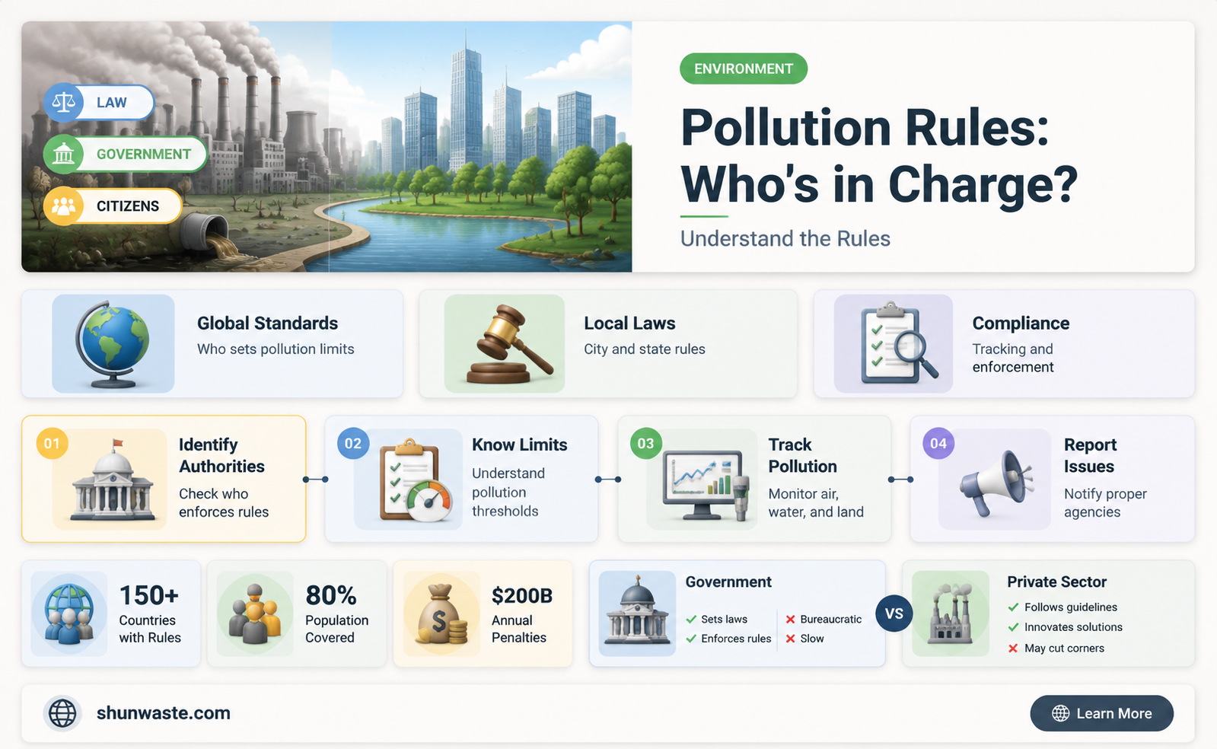Select the Know Limits step title
Image resolution: width=1217 pixels, height=749 pixels.
click(x=520, y=445)
